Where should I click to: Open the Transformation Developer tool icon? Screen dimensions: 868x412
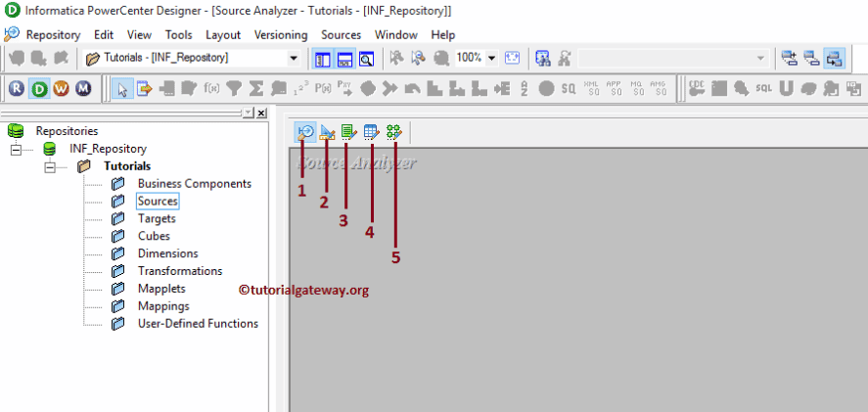click(x=348, y=132)
